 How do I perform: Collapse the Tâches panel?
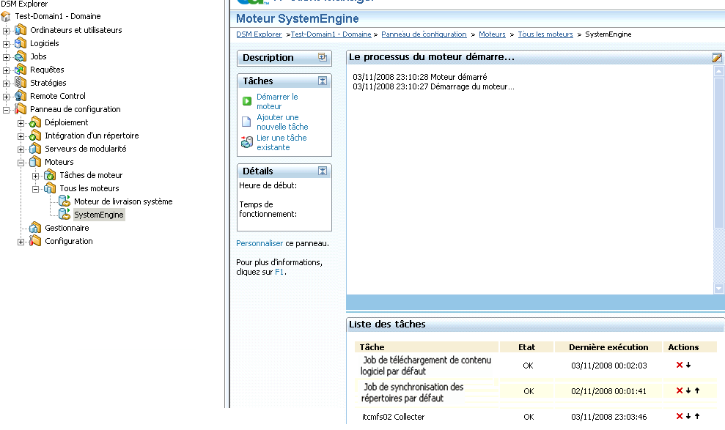(x=322, y=81)
